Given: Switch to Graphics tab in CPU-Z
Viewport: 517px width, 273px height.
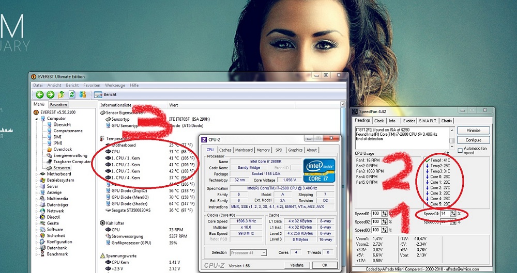Looking at the screenshot, I should pos(295,150).
